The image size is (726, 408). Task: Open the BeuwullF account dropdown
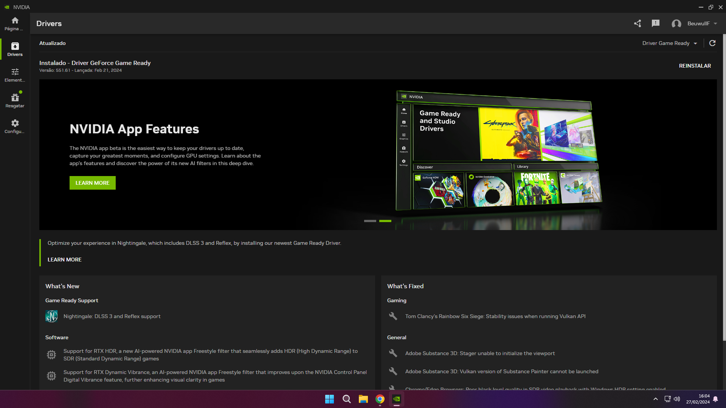702,23
